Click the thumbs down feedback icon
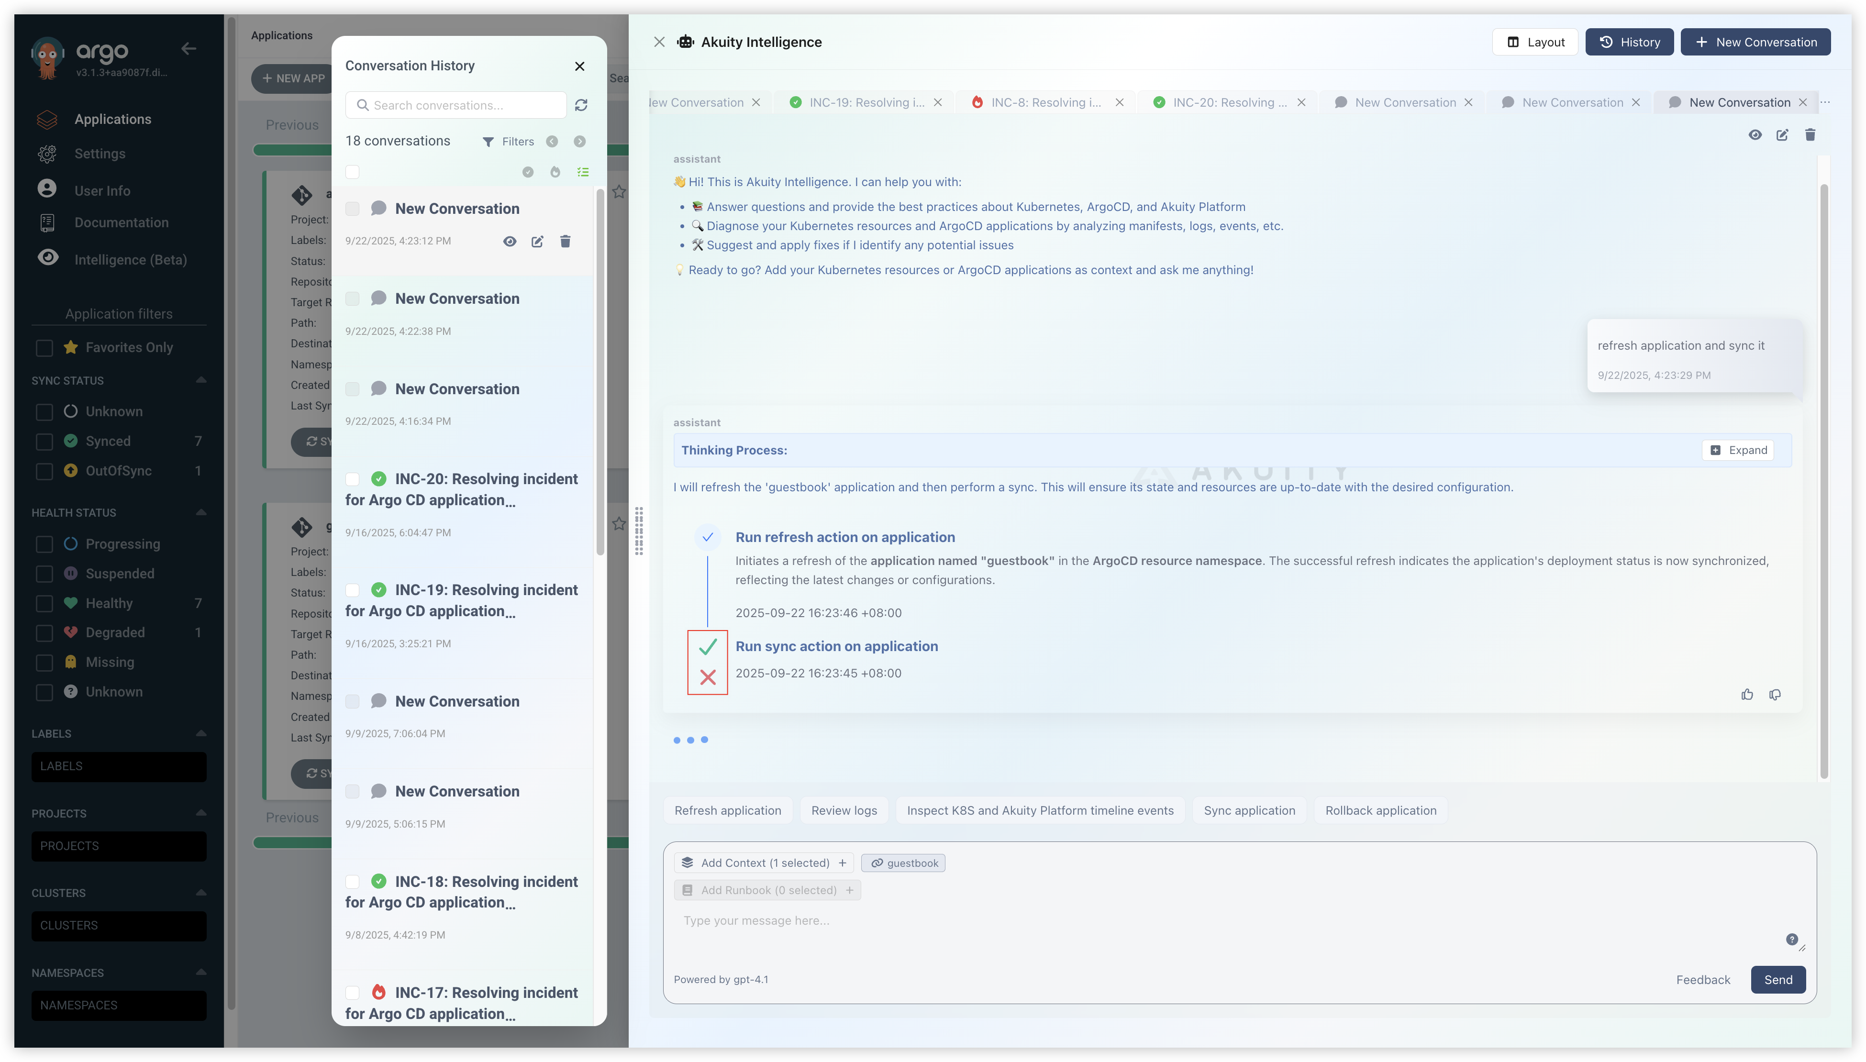Viewport: 1866px width, 1062px height. [x=1774, y=695]
